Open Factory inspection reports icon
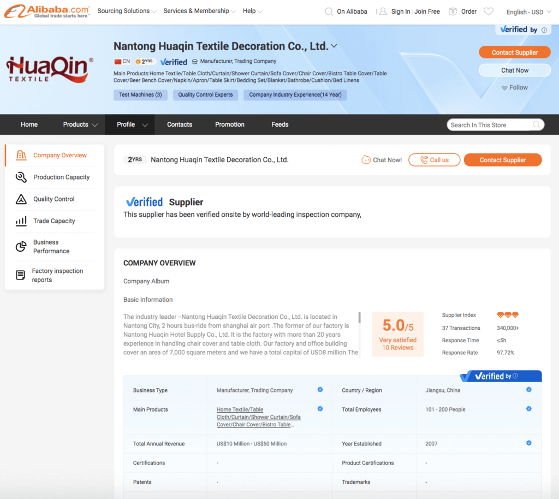The width and height of the screenshot is (559, 499). tap(21, 275)
